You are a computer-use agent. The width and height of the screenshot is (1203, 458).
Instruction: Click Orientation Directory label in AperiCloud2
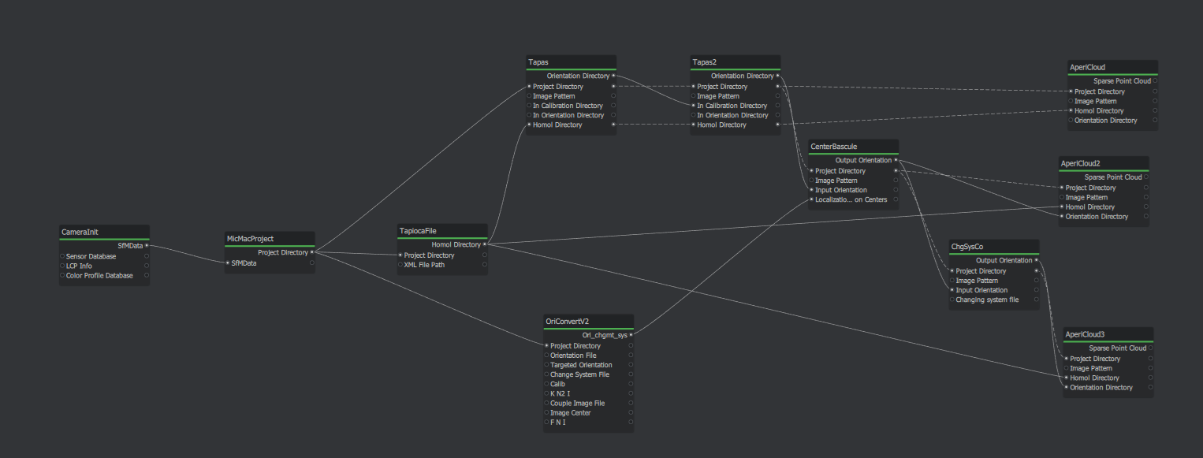[x=1097, y=217]
